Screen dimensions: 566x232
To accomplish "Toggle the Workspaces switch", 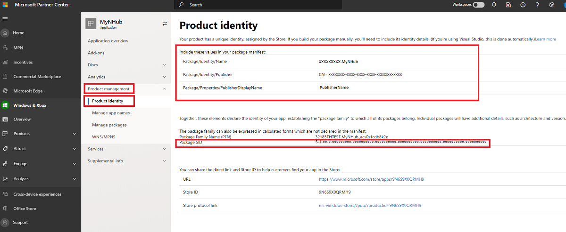I will tap(478, 5).
